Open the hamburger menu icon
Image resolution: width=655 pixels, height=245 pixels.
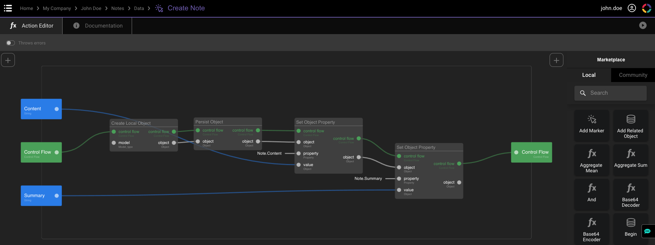[8, 8]
